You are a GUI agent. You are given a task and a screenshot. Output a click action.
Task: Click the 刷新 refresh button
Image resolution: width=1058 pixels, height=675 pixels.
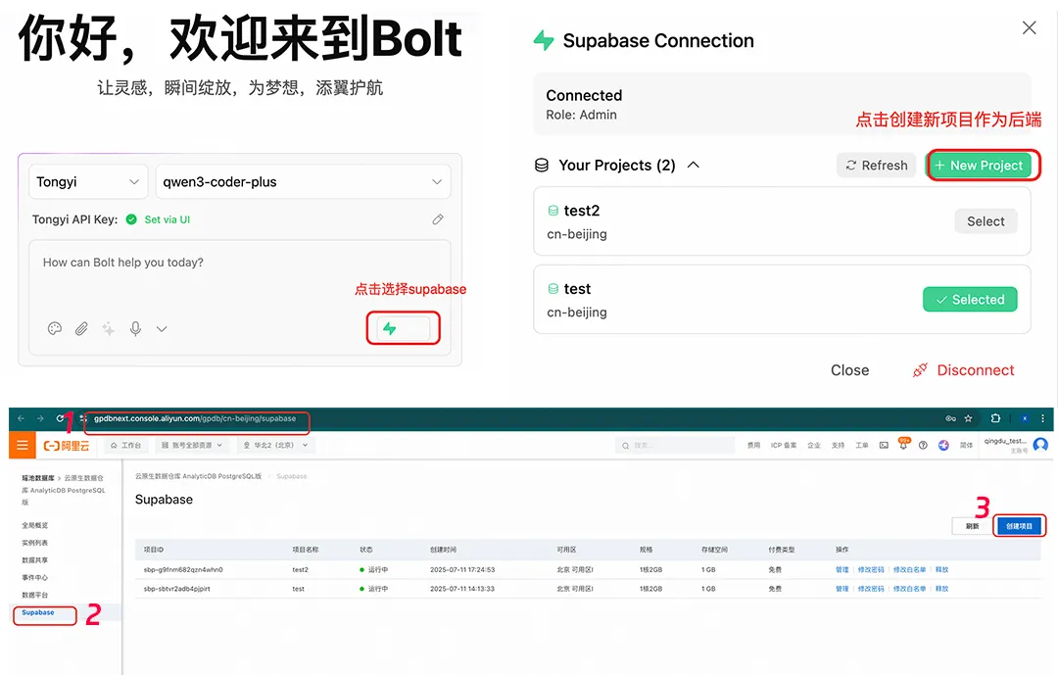pos(972,526)
